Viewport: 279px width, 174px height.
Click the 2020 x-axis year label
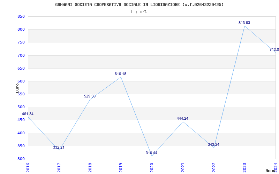pos(152,167)
